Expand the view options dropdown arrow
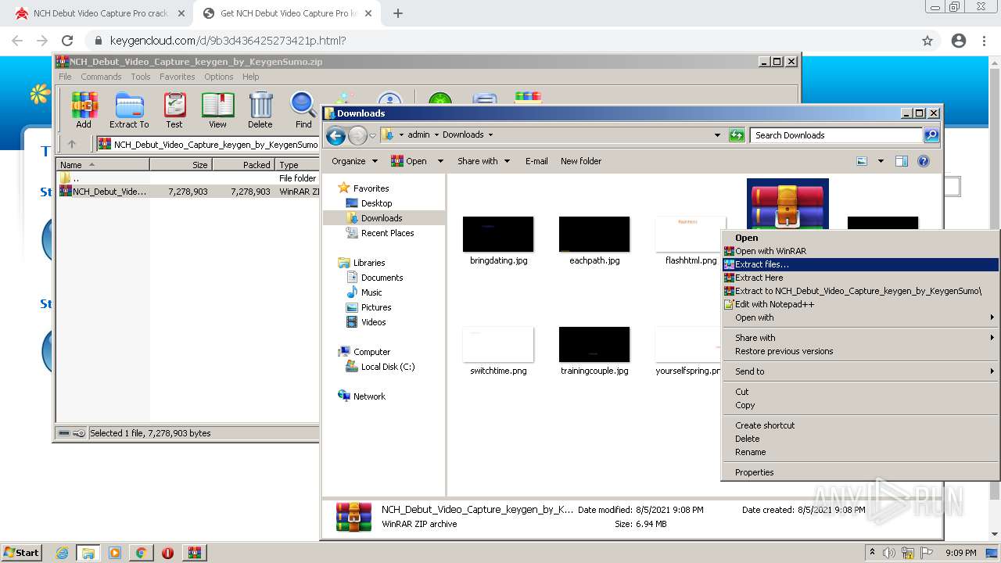 pos(881,161)
